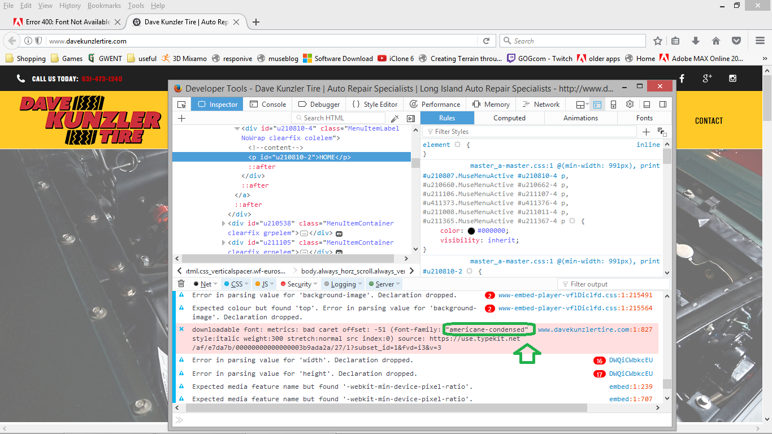Open the File menu in Firefox
772x434 pixels.
8,6
